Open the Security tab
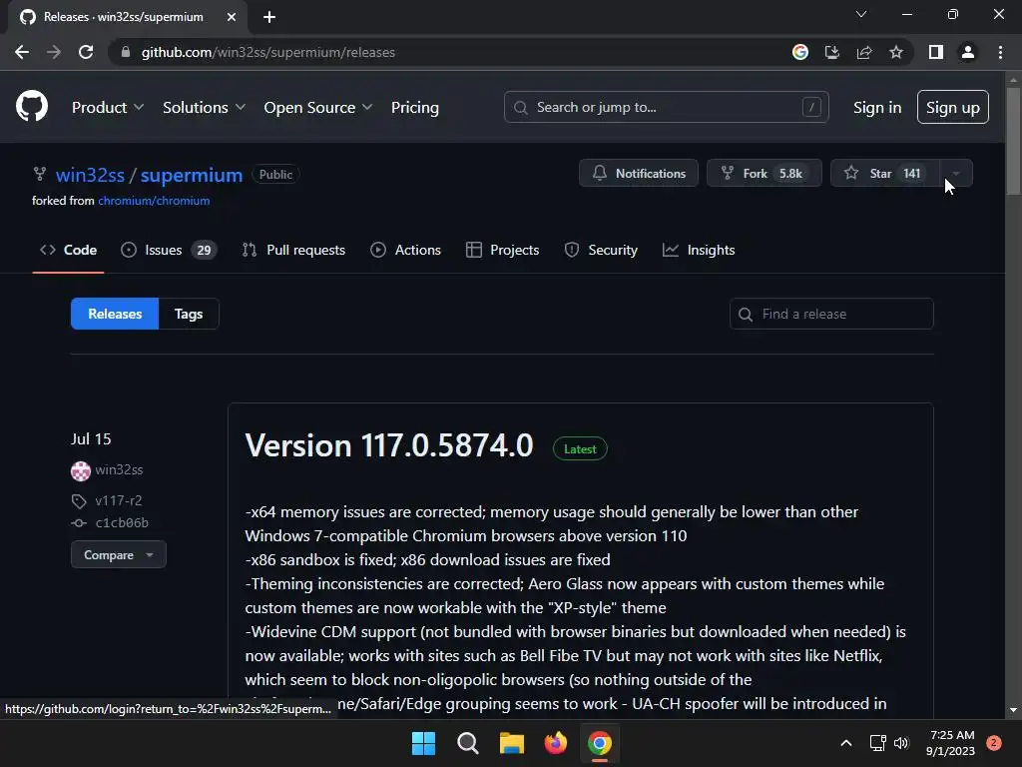This screenshot has height=767, width=1022. click(x=601, y=250)
